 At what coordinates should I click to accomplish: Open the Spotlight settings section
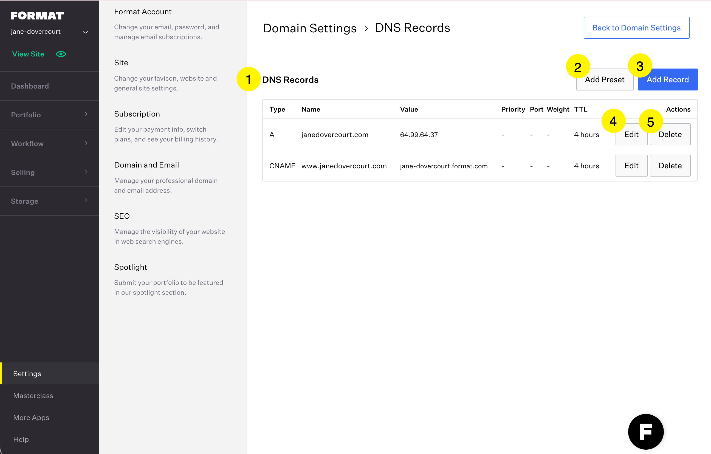pos(131,267)
